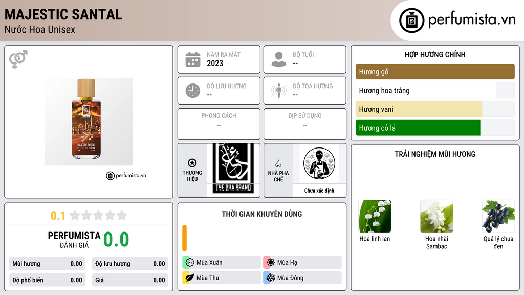Click the DỊP SỬ DỤNG card

coord(305,124)
